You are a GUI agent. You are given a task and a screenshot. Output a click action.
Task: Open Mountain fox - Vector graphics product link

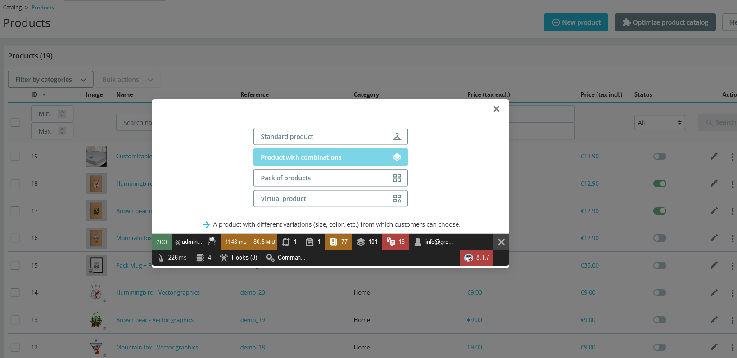[157, 347]
